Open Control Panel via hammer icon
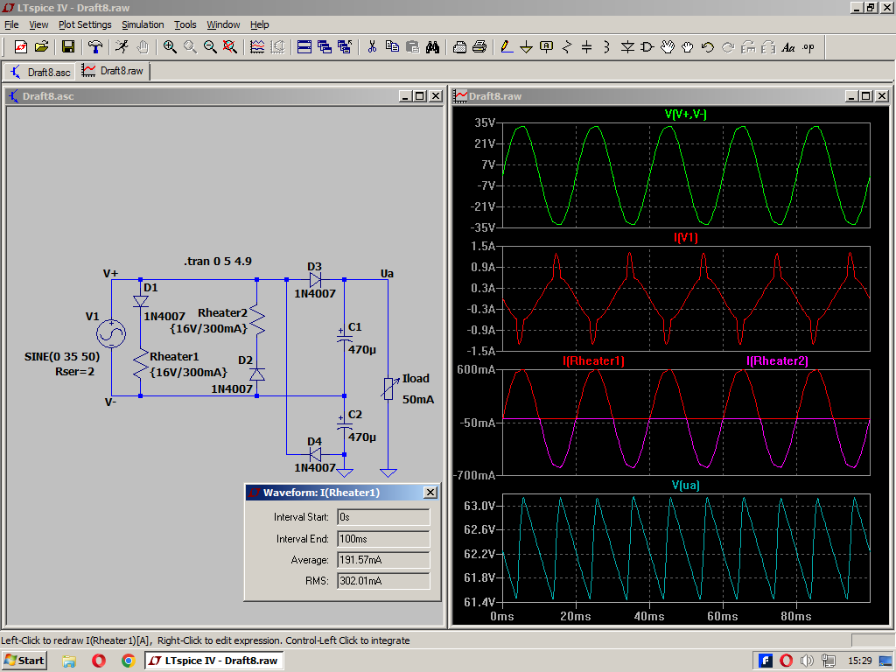896x672 pixels. [x=95, y=47]
